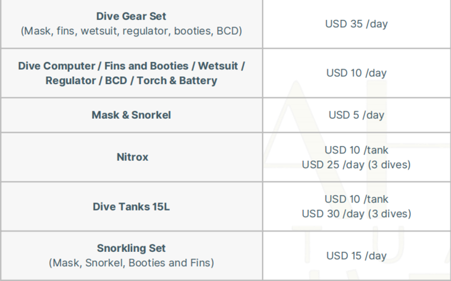The width and height of the screenshot is (451, 281).
Task: Select the USD 5 /day price
Action: point(356,115)
